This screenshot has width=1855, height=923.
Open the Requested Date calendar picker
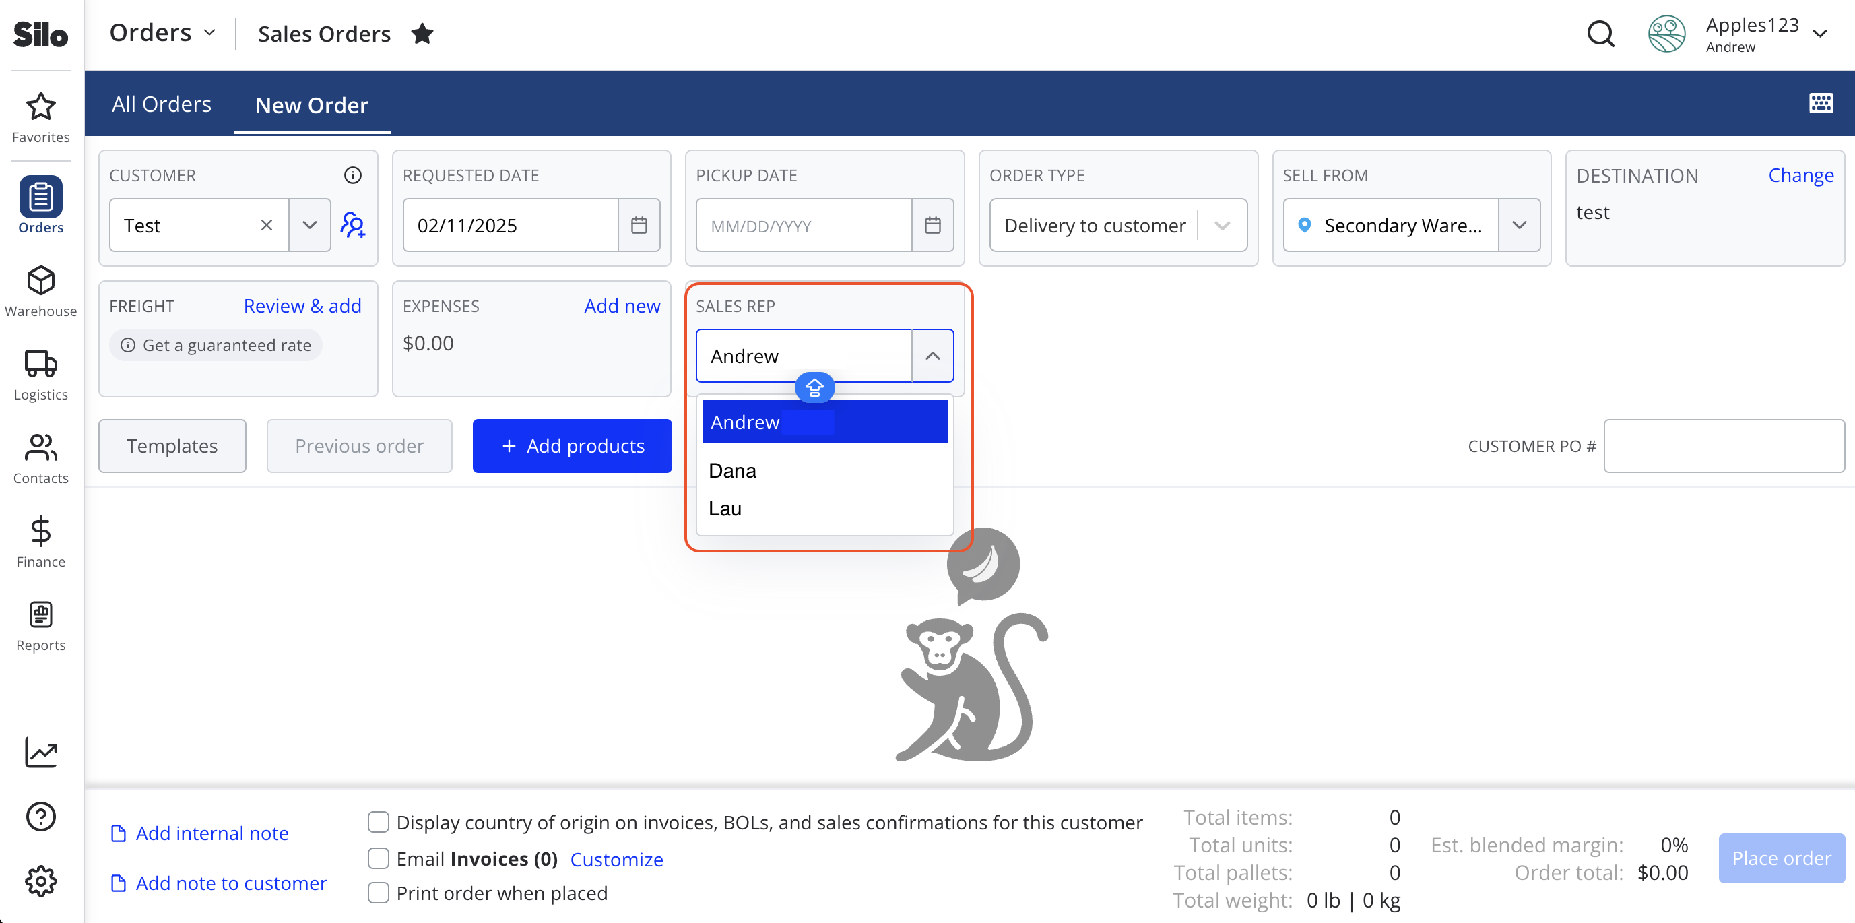(639, 226)
